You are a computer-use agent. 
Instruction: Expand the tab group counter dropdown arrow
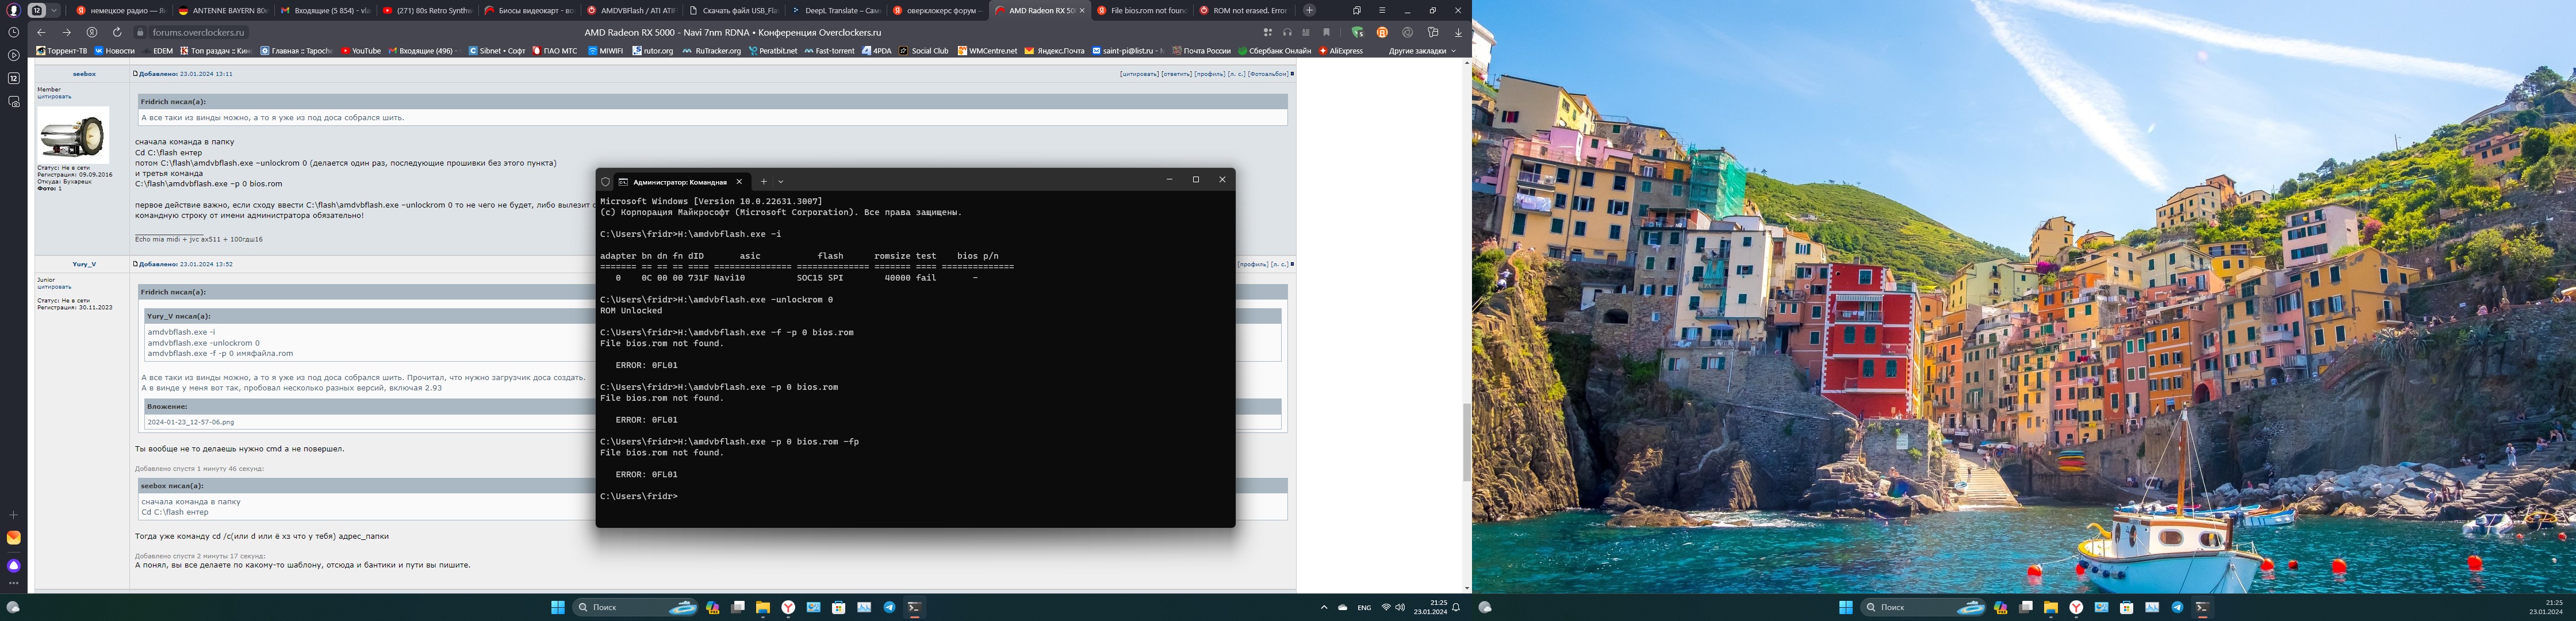point(54,10)
